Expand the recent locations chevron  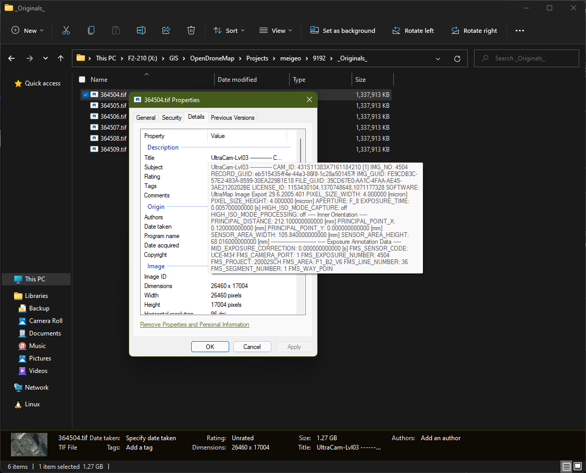point(45,58)
